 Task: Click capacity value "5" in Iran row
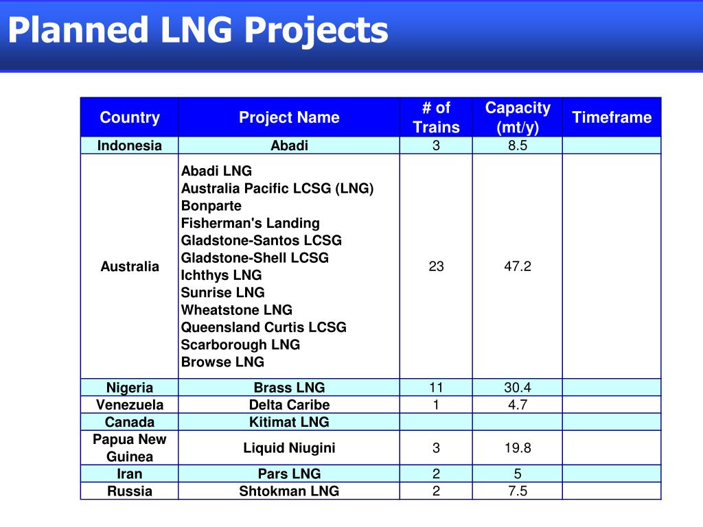coord(518,474)
